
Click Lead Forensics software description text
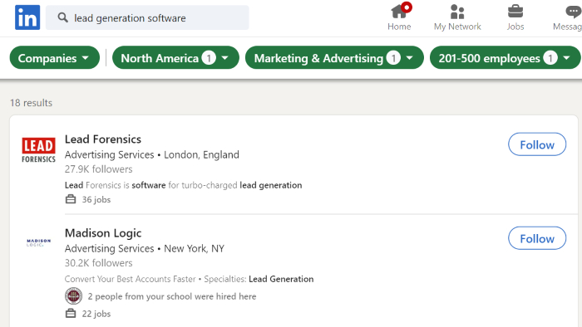pos(184,185)
